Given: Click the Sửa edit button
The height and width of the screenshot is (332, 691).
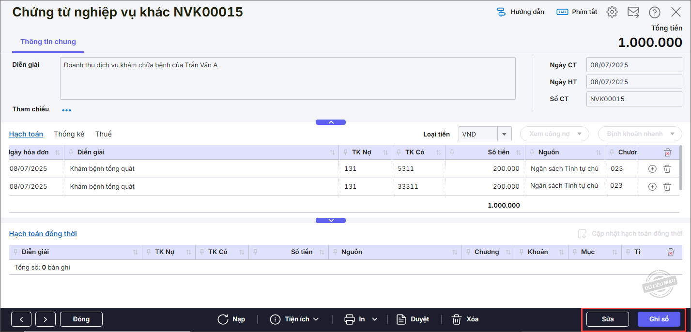Looking at the screenshot, I should 608,319.
